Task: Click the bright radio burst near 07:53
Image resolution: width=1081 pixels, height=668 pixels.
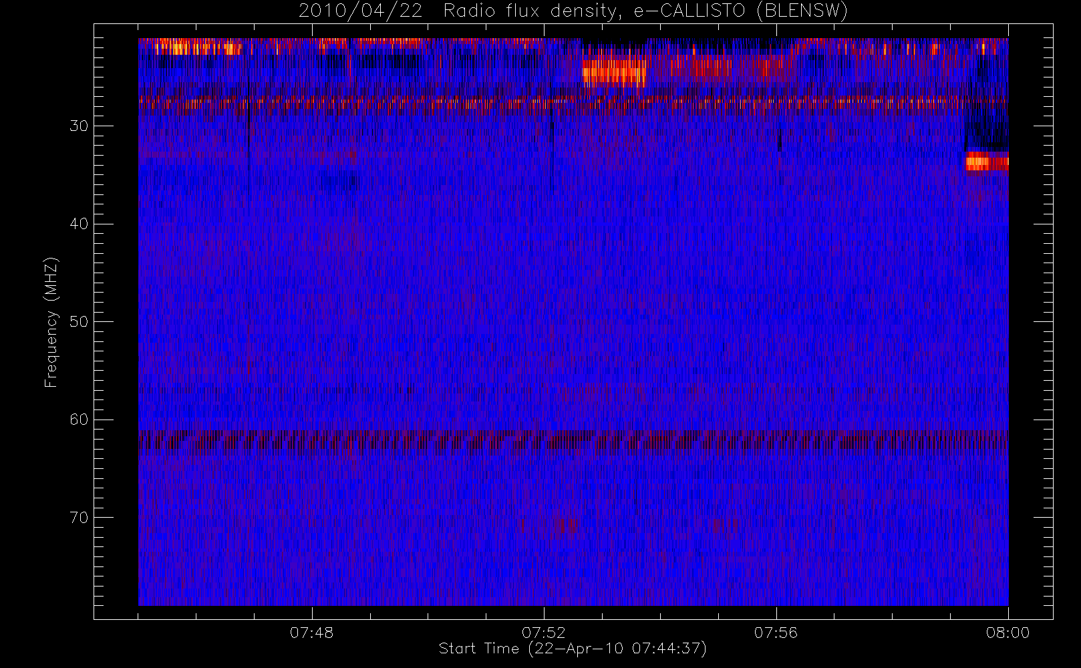Action: click(x=614, y=73)
